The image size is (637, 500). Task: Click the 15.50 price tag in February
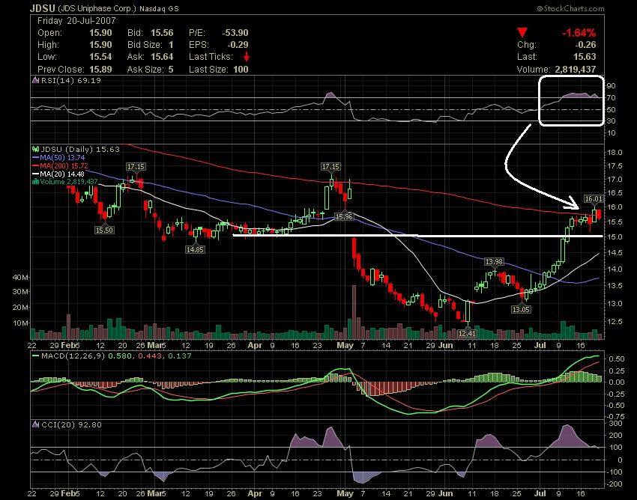(104, 230)
